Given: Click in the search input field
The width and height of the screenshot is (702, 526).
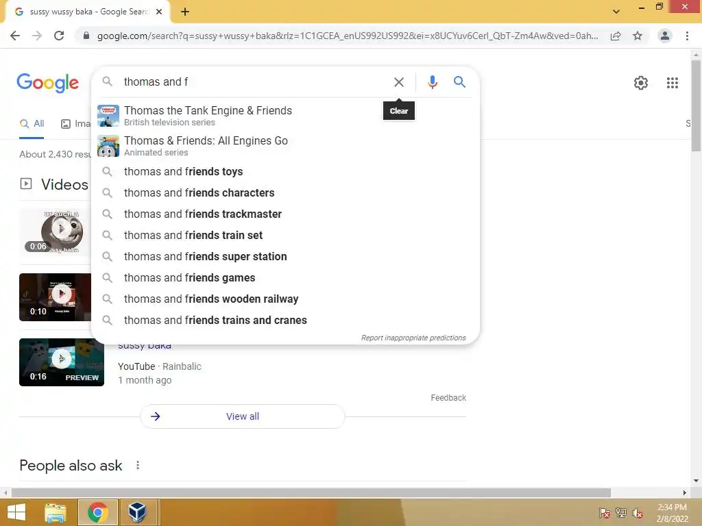Looking at the screenshot, I should point(255,82).
